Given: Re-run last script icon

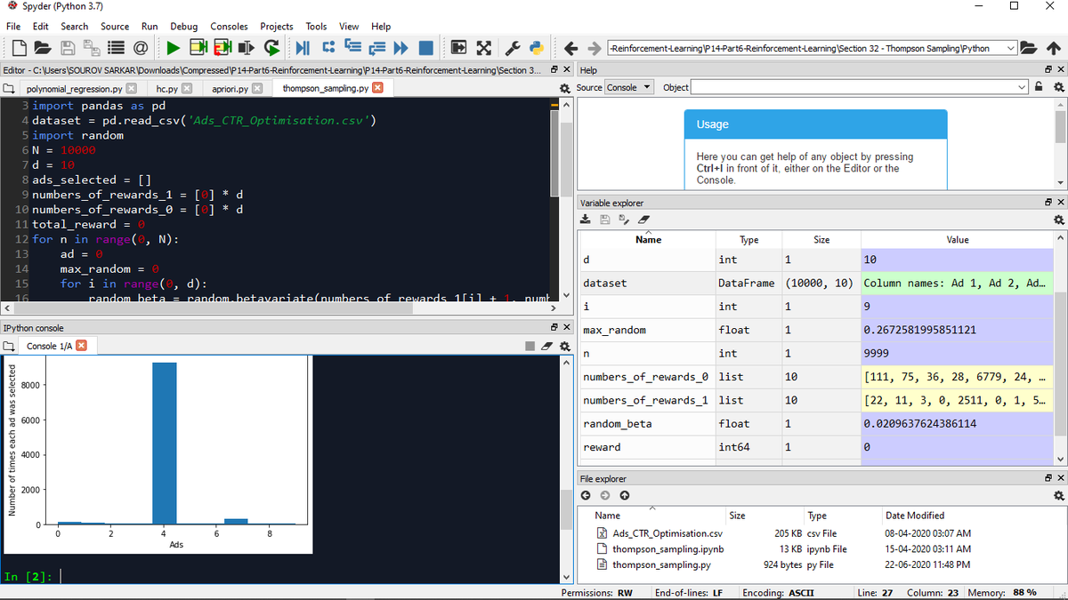Looking at the screenshot, I should click(x=271, y=48).
